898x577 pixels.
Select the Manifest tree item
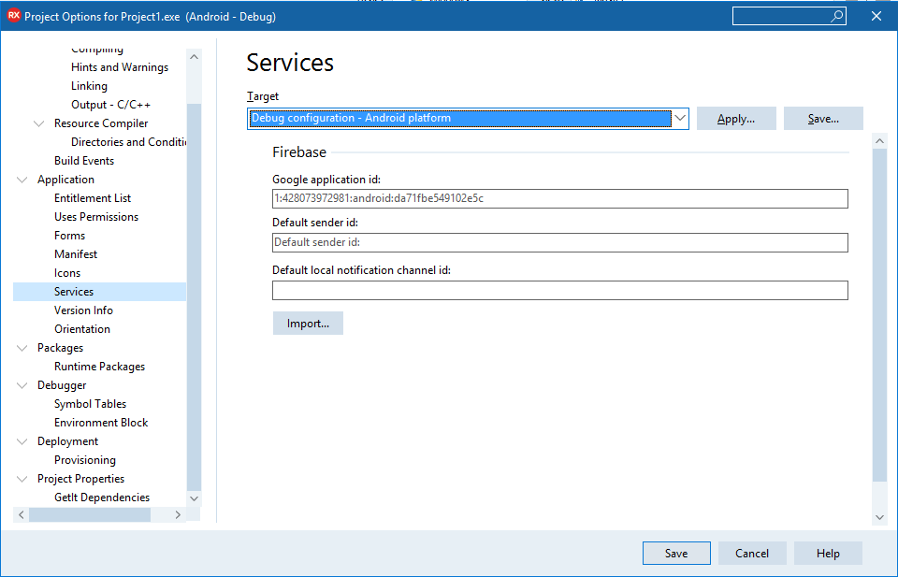76,254
